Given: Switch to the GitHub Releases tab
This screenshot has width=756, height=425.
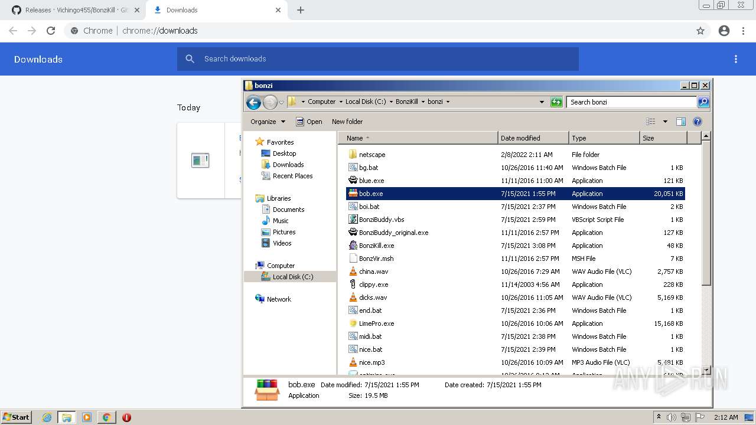Looking at the screenshot, I should tap(73, 10).
